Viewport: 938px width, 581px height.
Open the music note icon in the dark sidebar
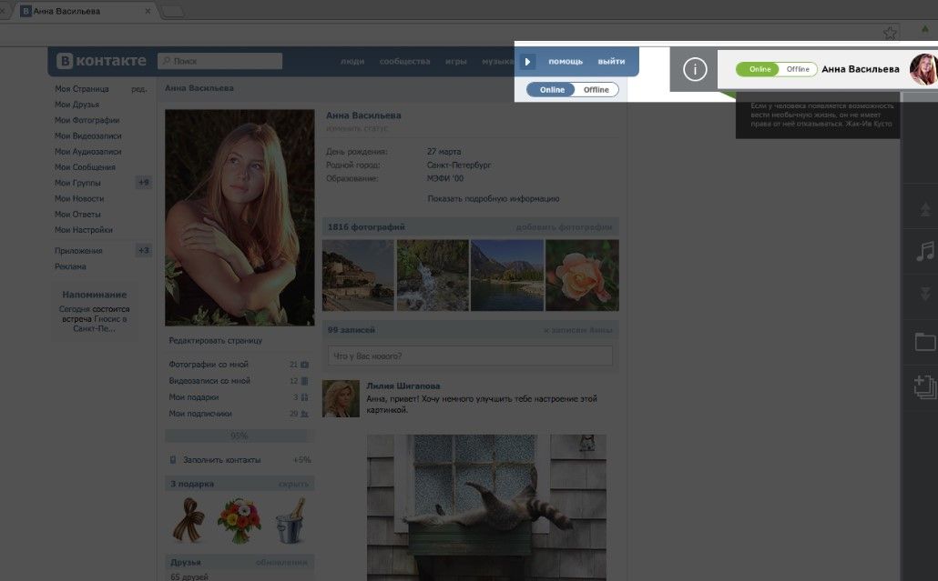coord(925,251)
